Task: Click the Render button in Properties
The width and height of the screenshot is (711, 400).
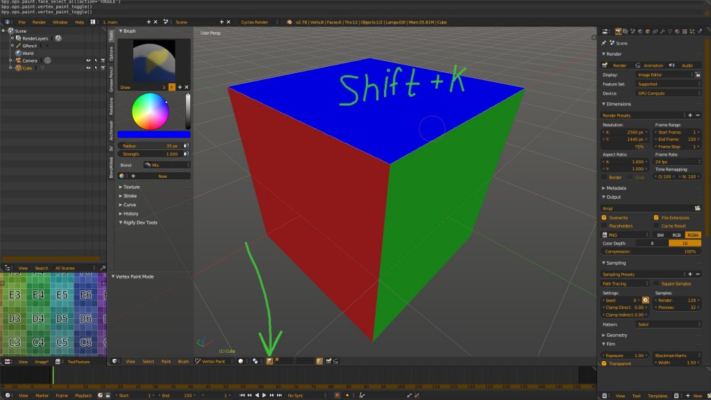Action: pos(620,65)
